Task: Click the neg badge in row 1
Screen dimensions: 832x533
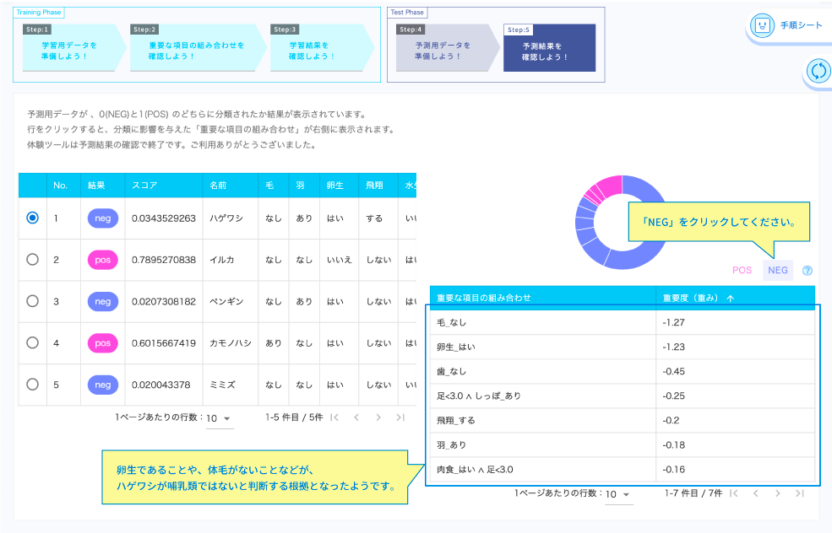Action: pos(103,218)
